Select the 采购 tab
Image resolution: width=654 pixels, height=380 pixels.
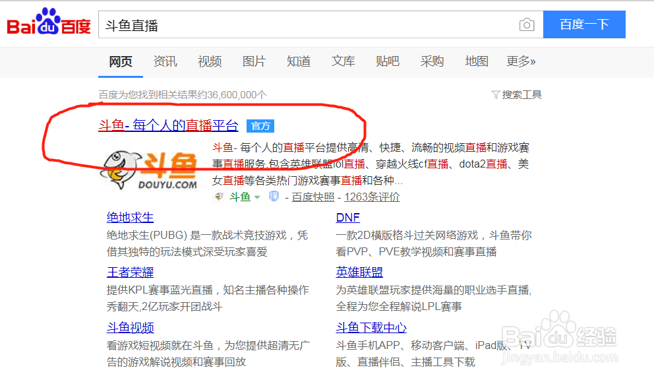(x=432, y=61)
